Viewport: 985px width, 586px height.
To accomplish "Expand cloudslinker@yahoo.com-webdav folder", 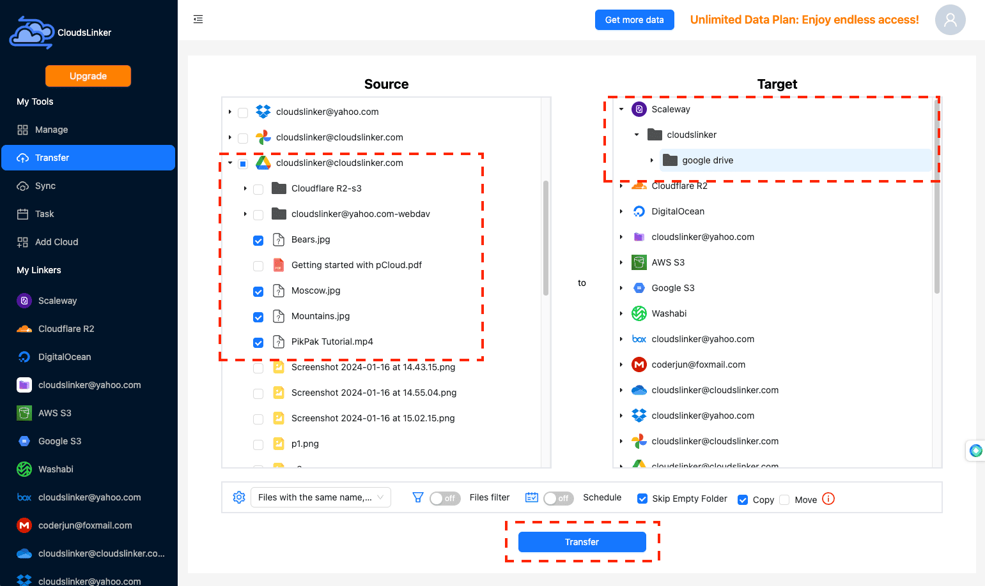I will [245, 214].
